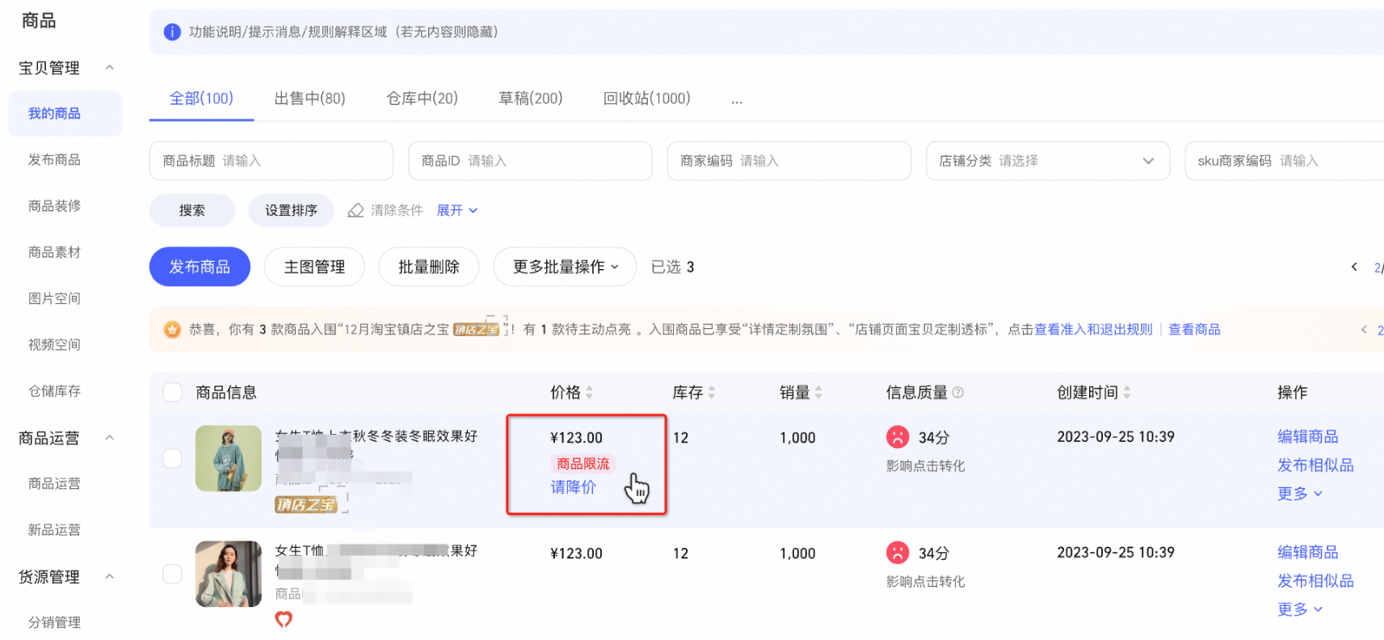Screen dimensions: 1384x640
Task: Sort by 价格 column arrows
Action: [589, 393]
